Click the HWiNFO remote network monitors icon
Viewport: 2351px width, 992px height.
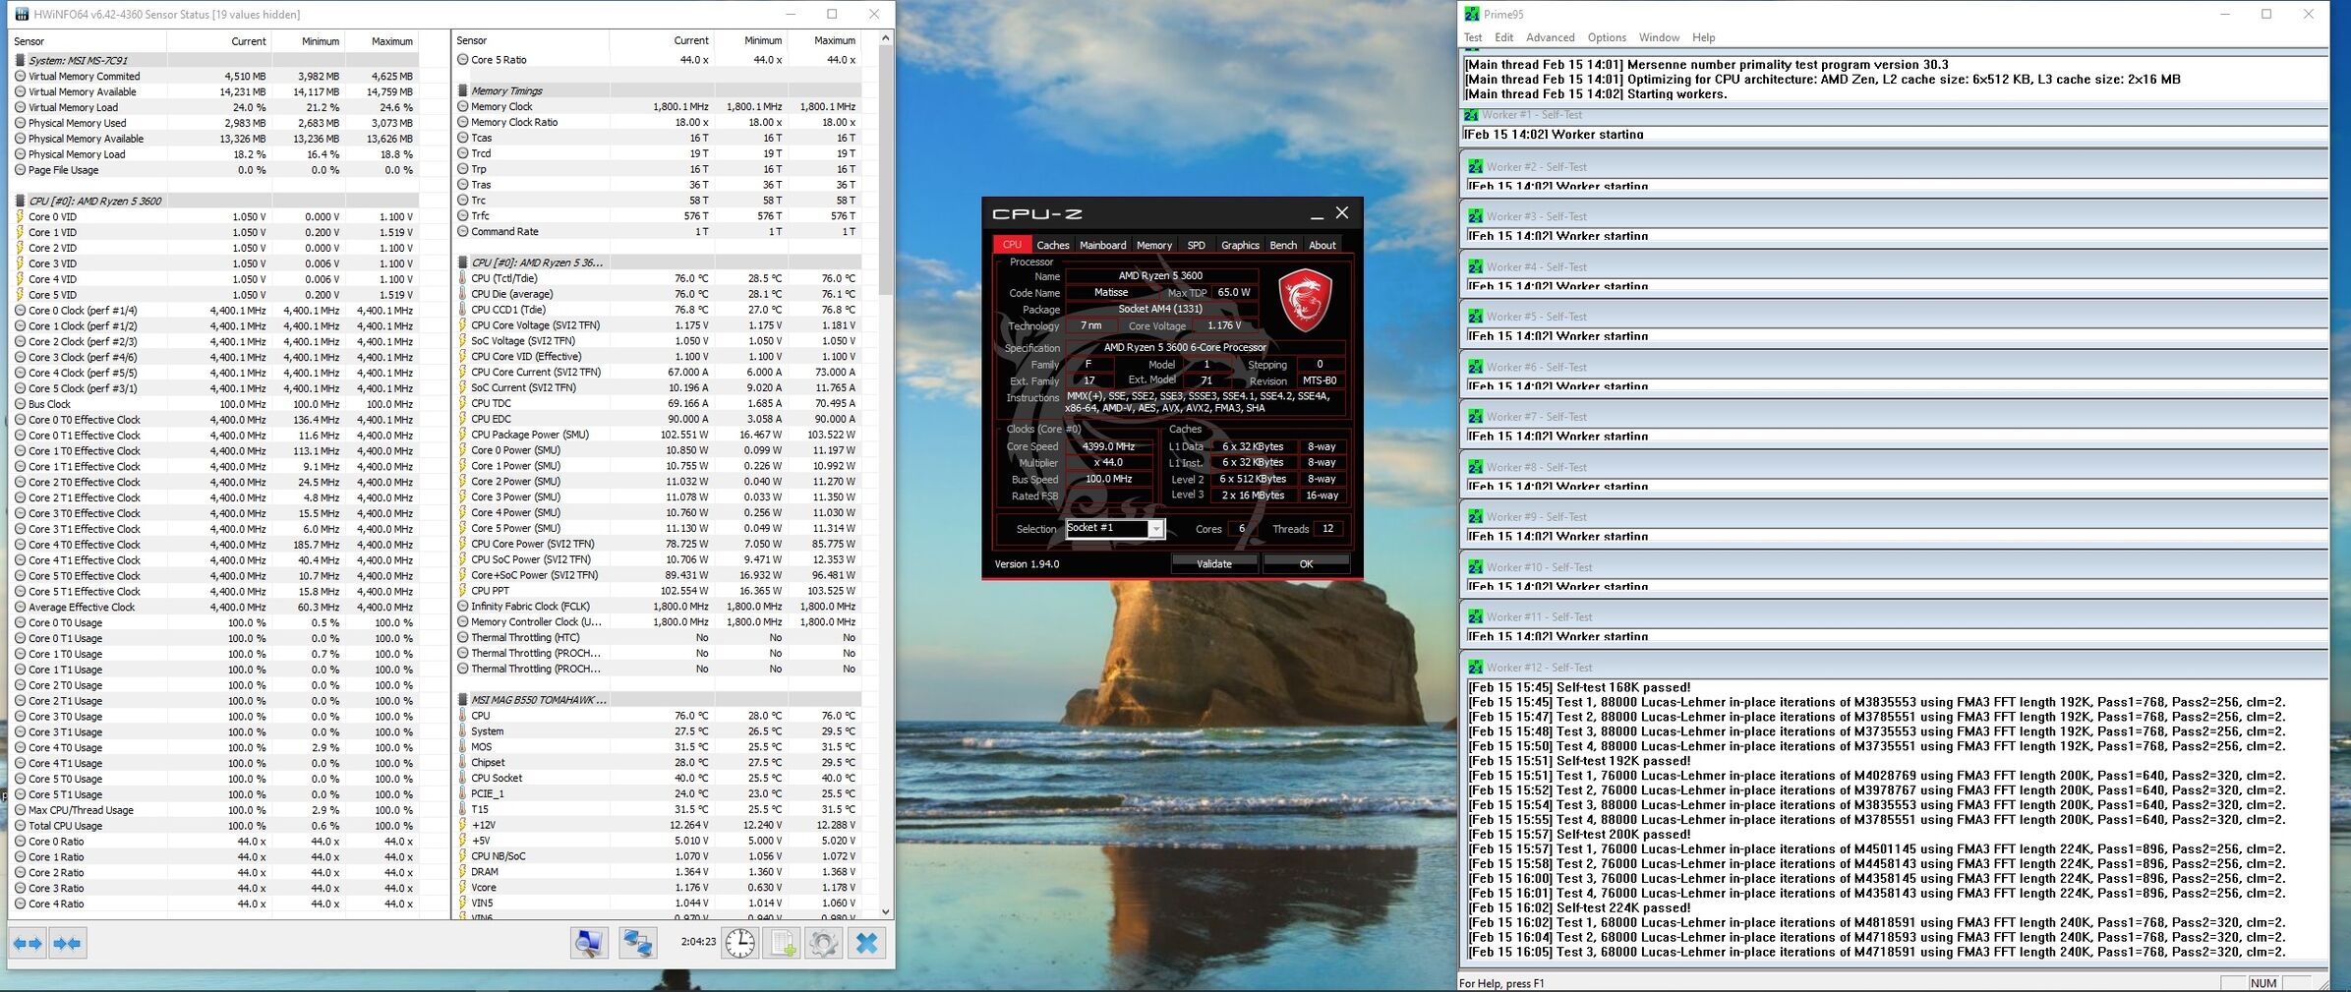pyautogui.click(x=638, y=943)
